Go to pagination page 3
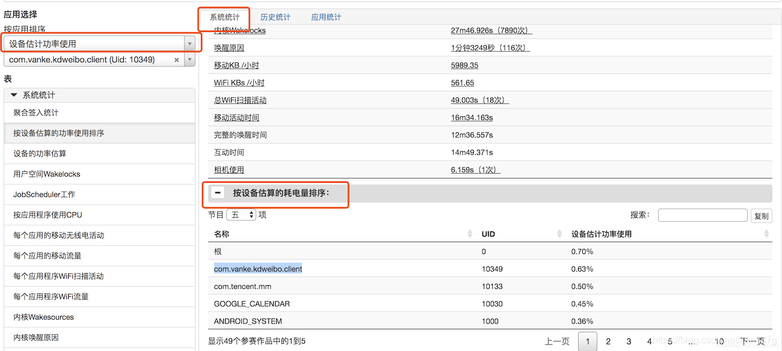782x351 pixels. pos(629,341)
